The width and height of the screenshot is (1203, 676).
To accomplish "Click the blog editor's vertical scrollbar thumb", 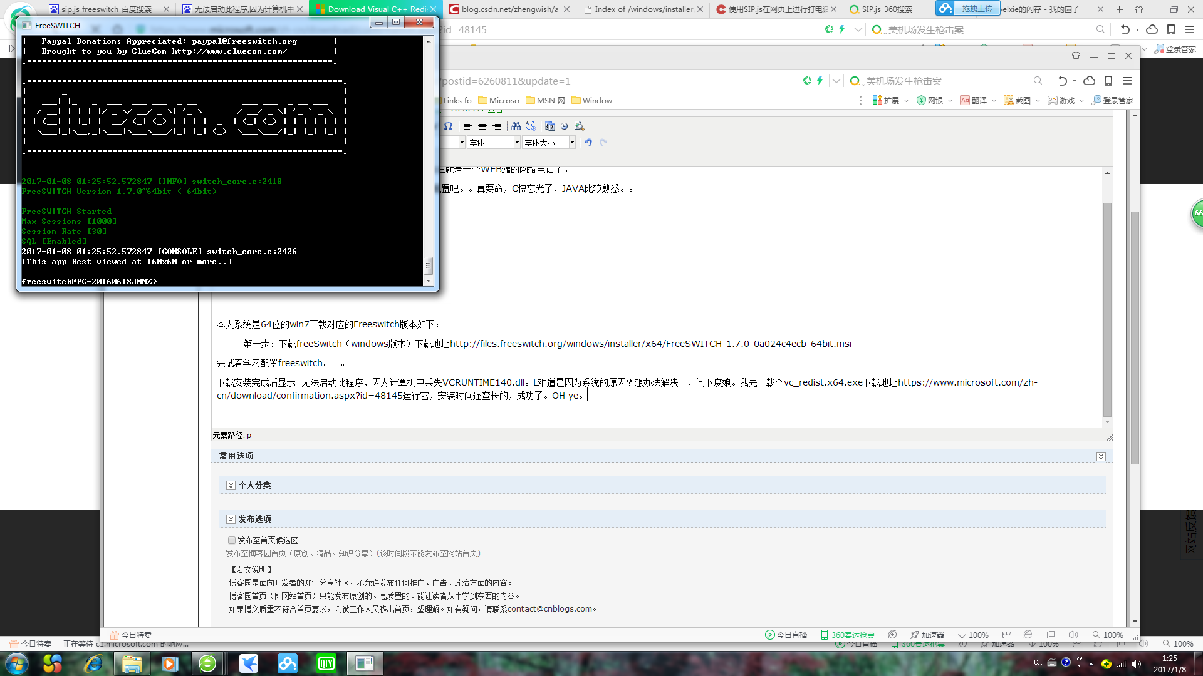I will click(1107, 309).
